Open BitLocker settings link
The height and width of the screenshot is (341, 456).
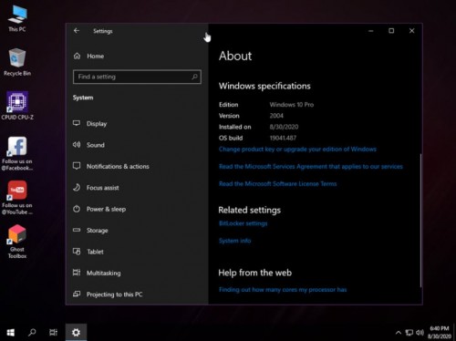pyautogui.click(x=244, y=223)
